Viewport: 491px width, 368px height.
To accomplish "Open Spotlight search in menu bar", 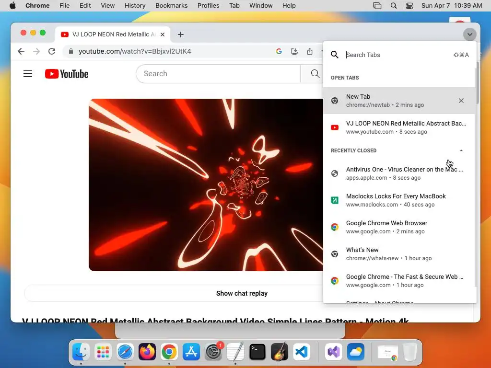I will [394, 6].
